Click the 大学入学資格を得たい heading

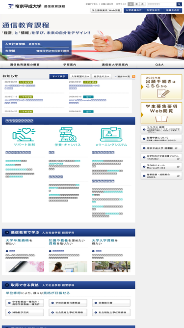pos(105,242)
